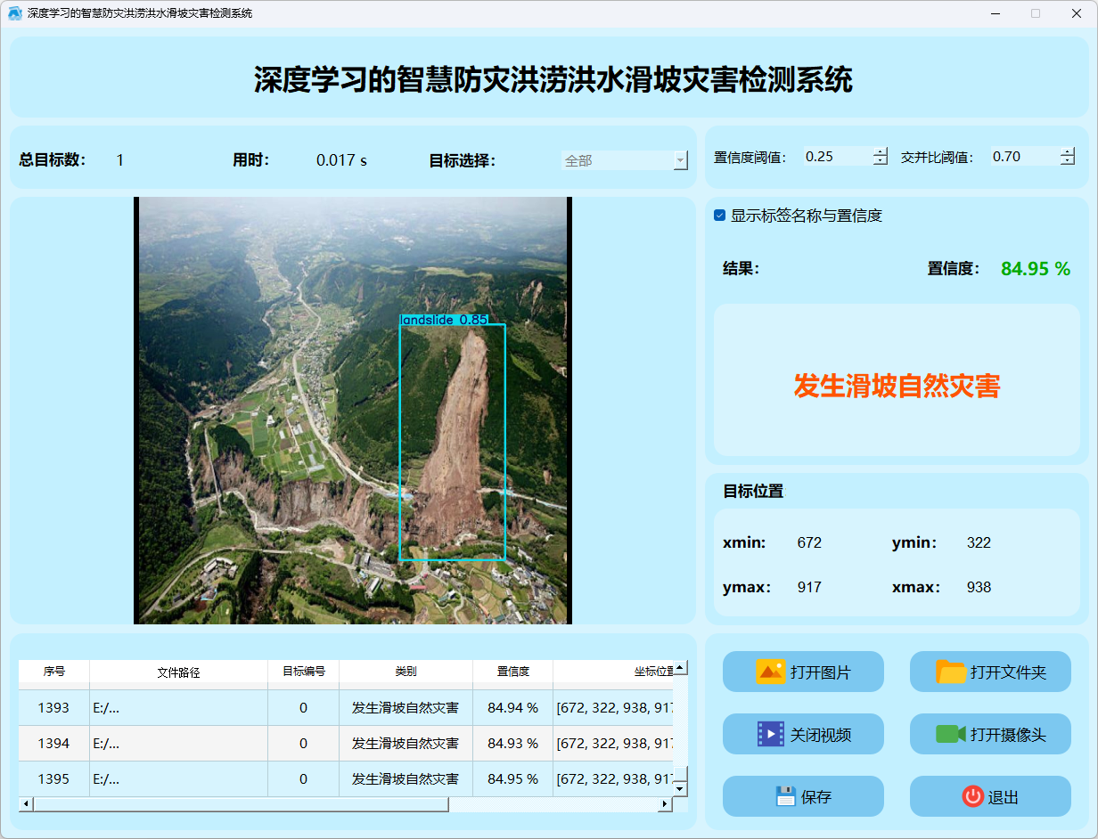Select table row number 1394
The height and width of the screenshot is (839, 1098).
pyautogui.click(x=53, y=743)
